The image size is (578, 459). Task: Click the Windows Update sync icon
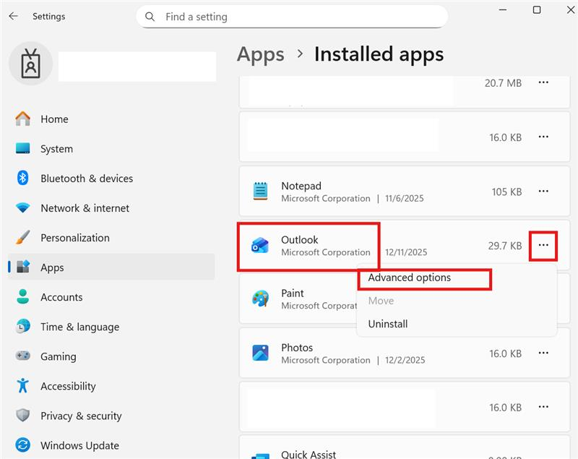[23, 445]
